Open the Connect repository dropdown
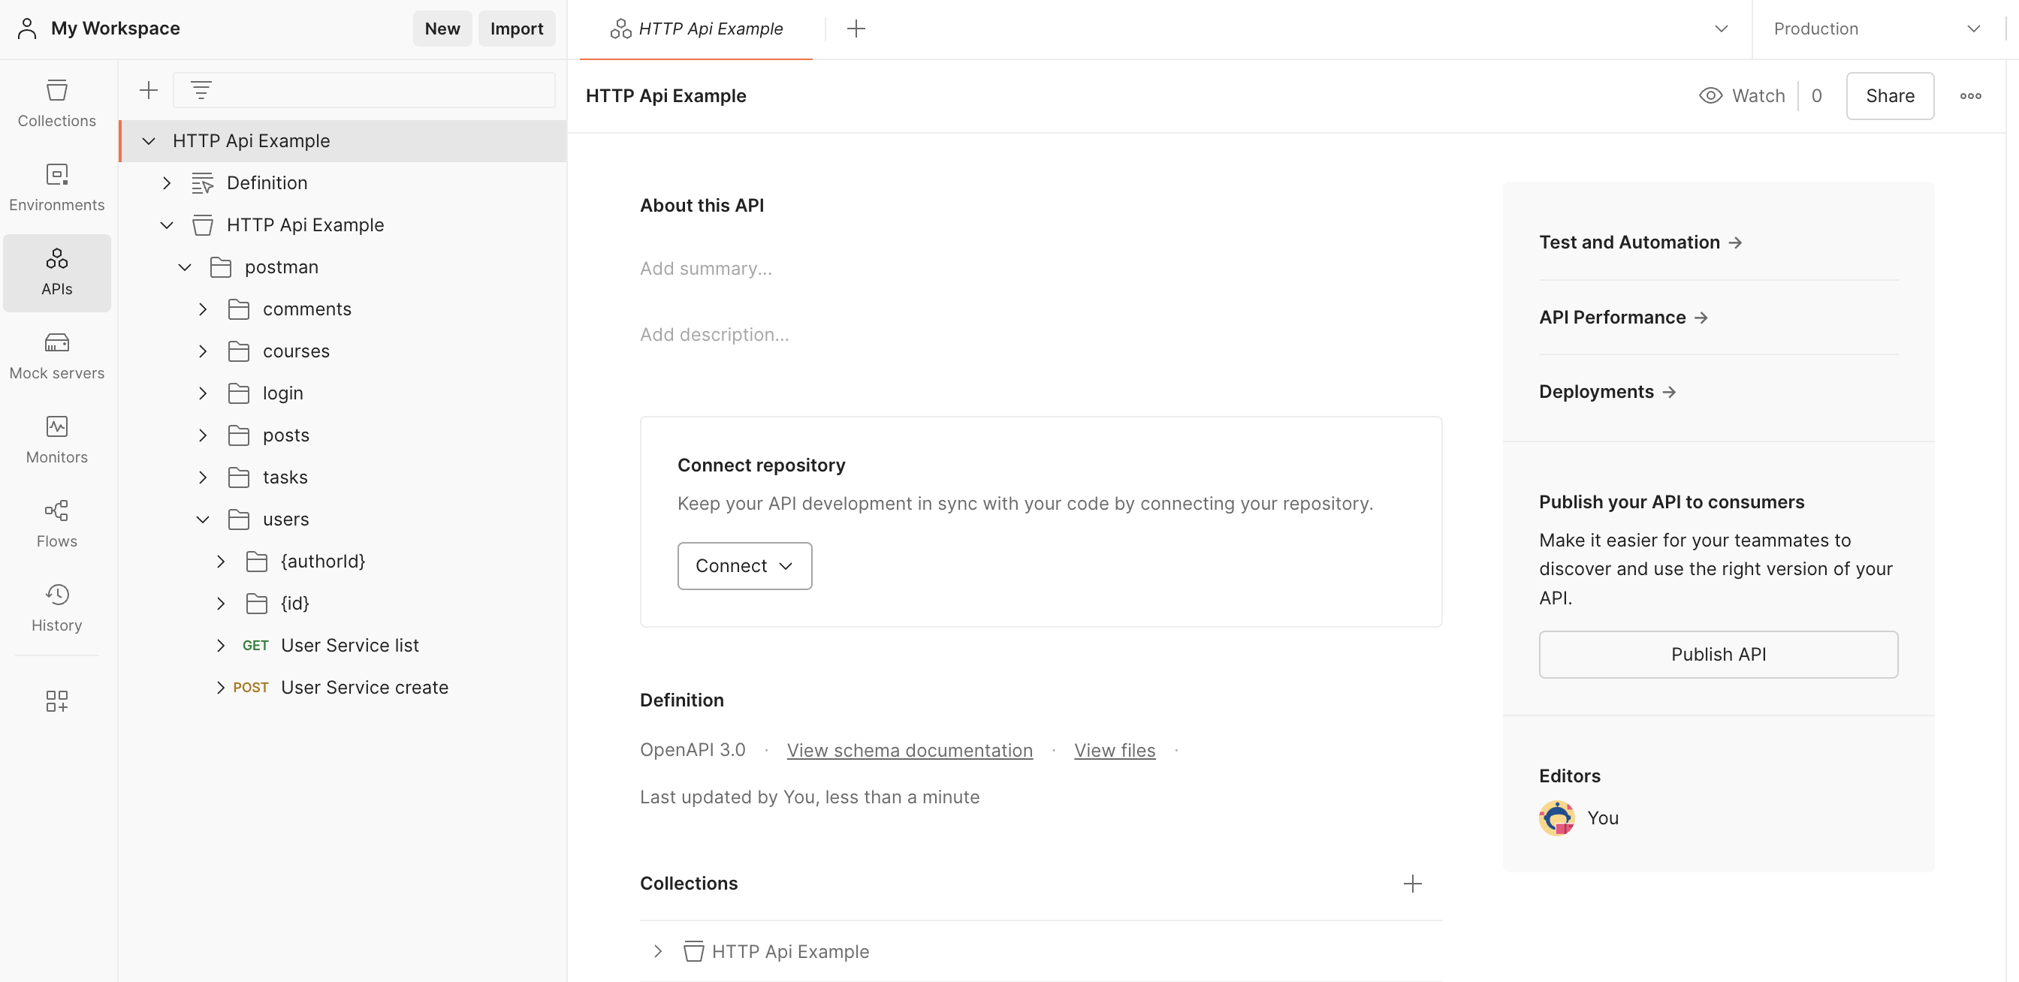The width and height of the screenshot is (2019, 982). coord(744,565)
